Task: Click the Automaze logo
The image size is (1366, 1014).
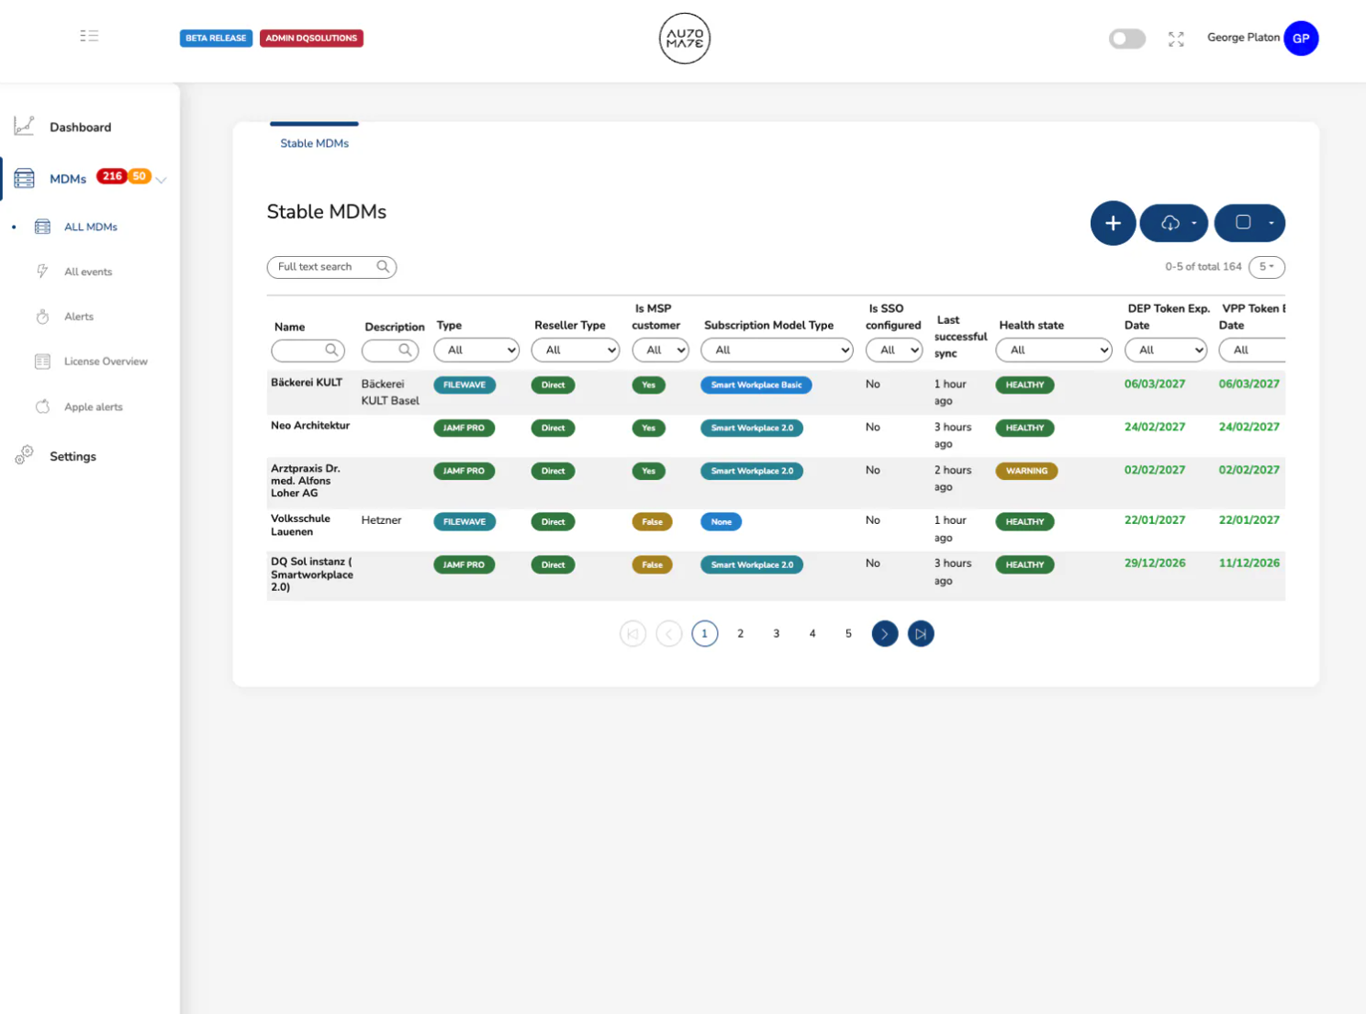Action: [x=685, y=39]
